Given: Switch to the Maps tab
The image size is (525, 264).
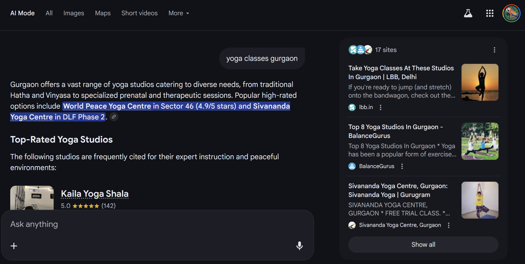Looking at the screenshot, I should [103, 13].
